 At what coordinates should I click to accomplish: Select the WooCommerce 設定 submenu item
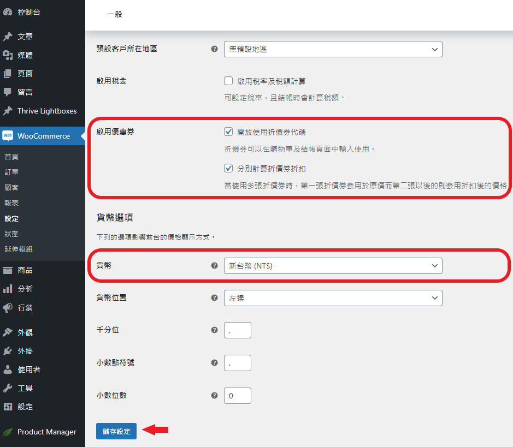pyautogui.click(x=11, y=219)
